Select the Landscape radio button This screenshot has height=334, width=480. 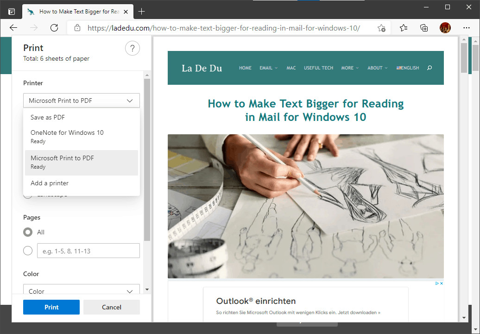point(28,196)
